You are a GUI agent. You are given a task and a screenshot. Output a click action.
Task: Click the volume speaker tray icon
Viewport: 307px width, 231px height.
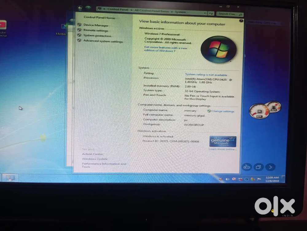227,179
